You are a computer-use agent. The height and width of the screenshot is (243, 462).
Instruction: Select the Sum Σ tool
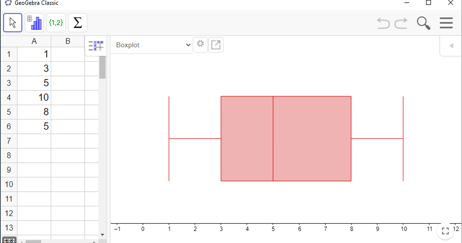pyautogui.click(x=77, y=22)
